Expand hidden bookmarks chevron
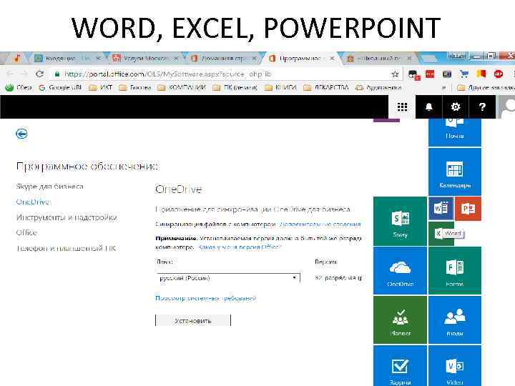This screenshot has width=515, height=386. (443, 88)
